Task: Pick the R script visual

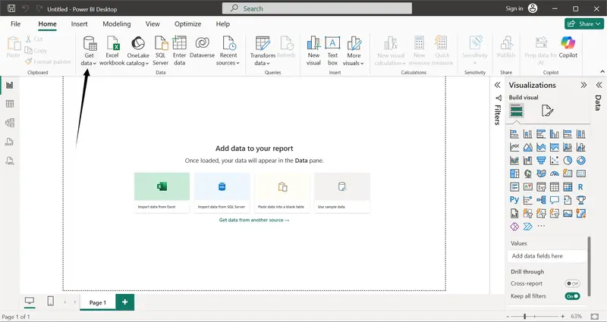Action: point(580,186)
